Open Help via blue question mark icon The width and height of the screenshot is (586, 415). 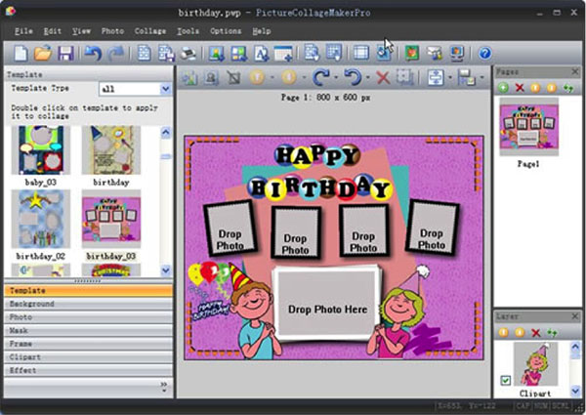(484, 53)
